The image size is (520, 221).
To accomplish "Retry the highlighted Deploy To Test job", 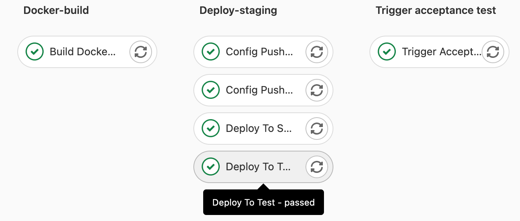I will [x=317, y=167].
